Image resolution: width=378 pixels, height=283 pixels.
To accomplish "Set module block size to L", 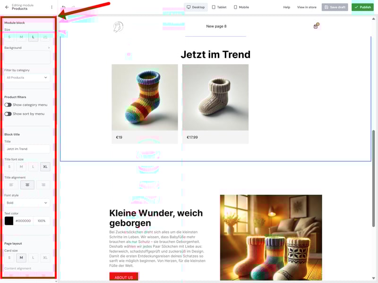I will tap(33, 37).
